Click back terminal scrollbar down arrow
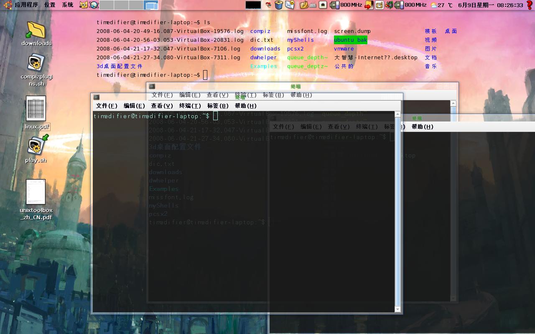This screenshot has width=535, height=334. [x=453, y=298]
